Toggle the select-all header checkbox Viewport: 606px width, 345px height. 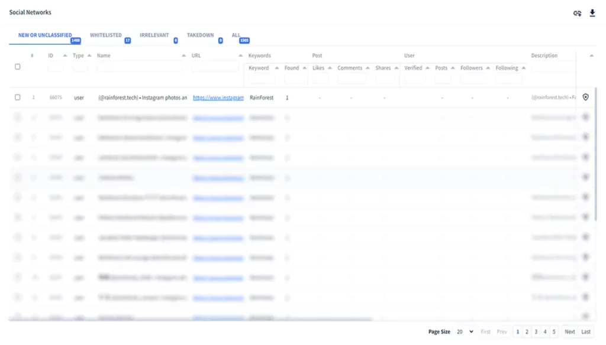coord(17,67)
